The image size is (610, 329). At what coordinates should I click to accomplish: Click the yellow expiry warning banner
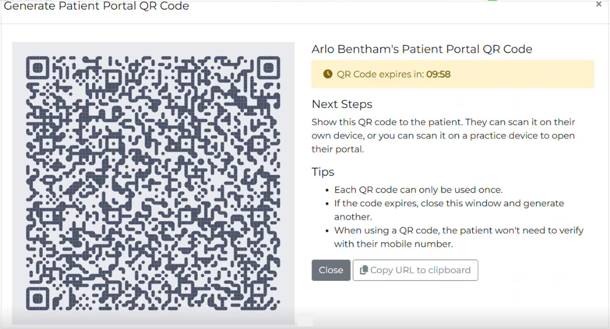point(453,74)
